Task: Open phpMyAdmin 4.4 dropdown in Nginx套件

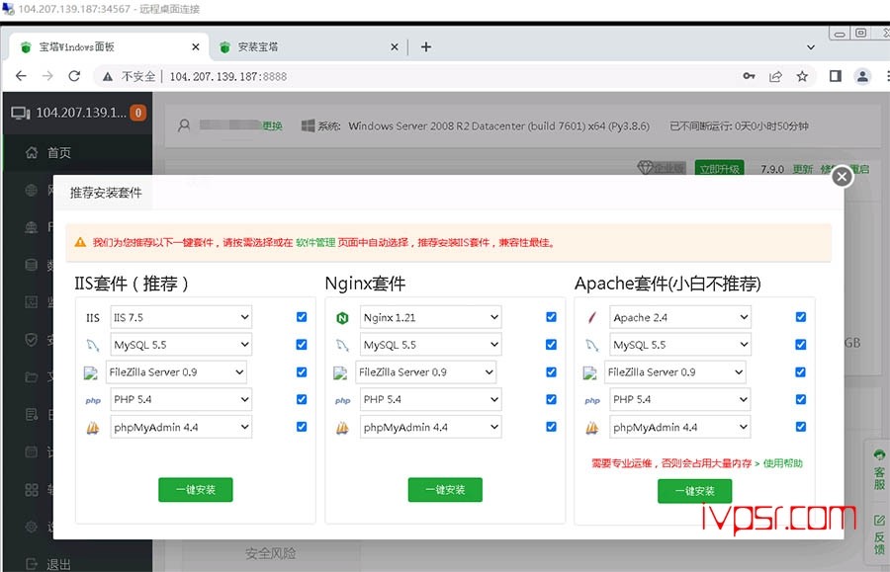Action: pyautogui.click(x=430, y=427)
